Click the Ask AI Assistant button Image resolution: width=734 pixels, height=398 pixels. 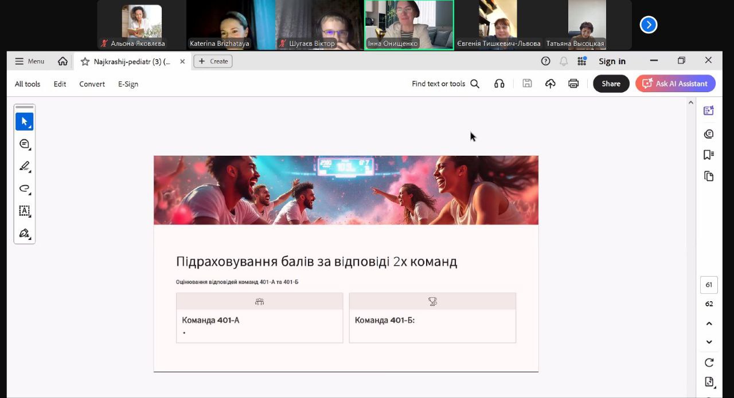click(675, 84)
